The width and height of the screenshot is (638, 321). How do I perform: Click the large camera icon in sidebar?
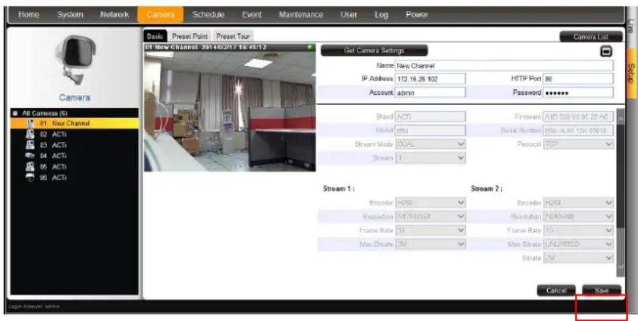pyautogui.click(x=75, y=60)
